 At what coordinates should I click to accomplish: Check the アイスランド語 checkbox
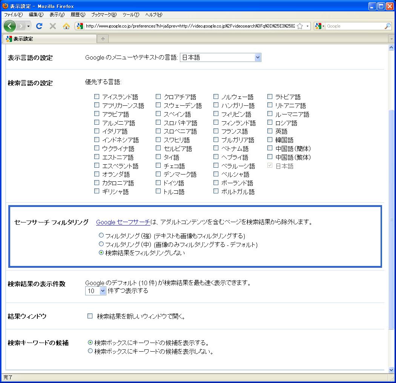(x=97, y=96)
